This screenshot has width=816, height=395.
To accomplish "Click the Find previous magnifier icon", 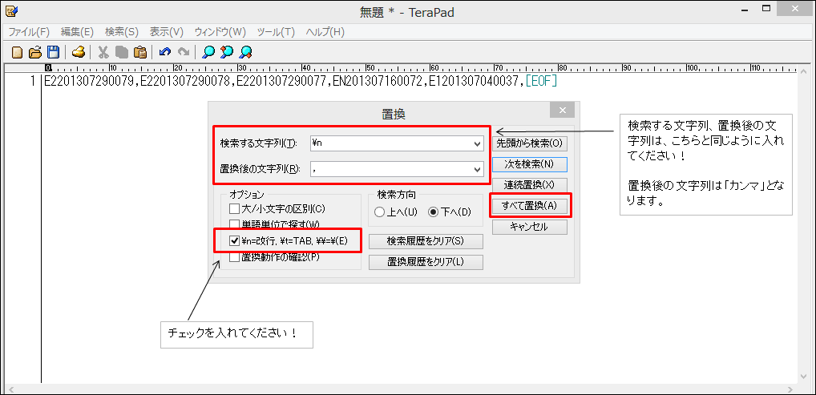I will (226, 52).
